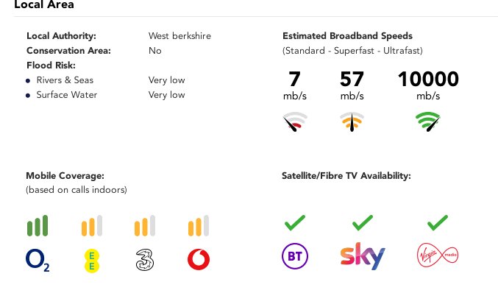498x307 pixels.
Task: Click the orange superfast speed gauge
Action: (x=352, y=121)
